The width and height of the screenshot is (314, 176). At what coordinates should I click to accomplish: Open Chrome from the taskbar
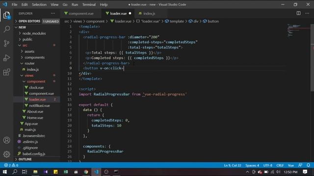(86, 172)
